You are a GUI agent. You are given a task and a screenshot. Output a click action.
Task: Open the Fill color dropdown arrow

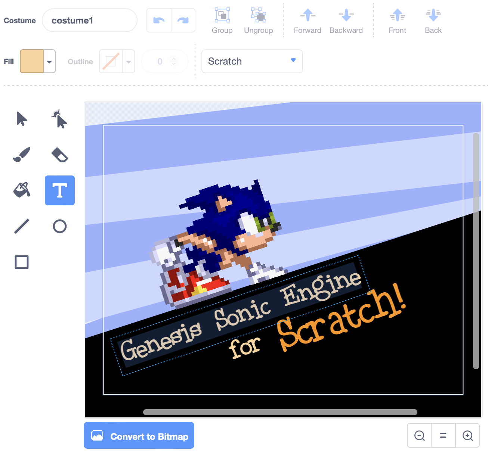pyautogui.click(x=49, y=62)
